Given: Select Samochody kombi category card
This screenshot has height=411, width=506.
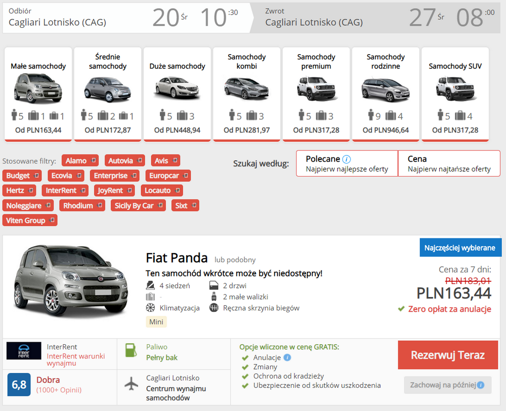Looking at the screenshot, I should (246, 94).
